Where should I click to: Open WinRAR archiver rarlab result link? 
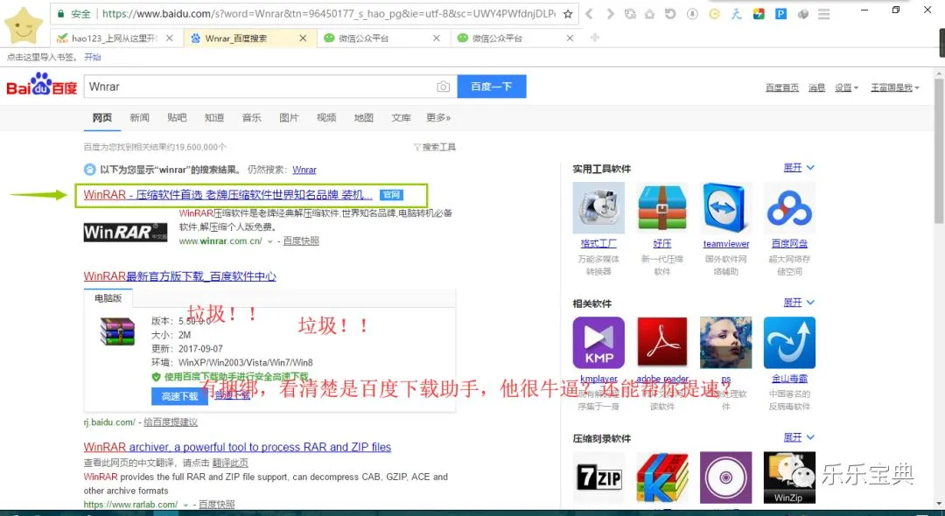click(237, 447)
